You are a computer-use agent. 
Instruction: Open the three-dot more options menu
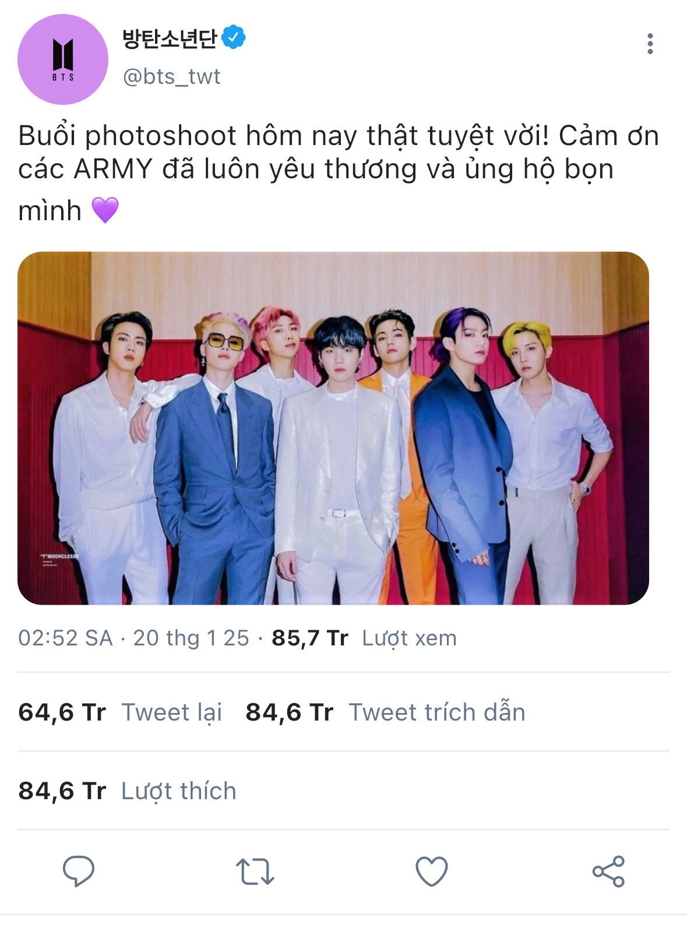(650, 44)
